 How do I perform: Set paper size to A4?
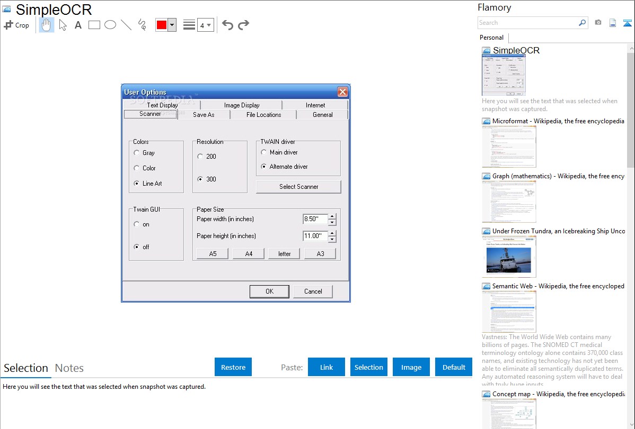[249, 254]
